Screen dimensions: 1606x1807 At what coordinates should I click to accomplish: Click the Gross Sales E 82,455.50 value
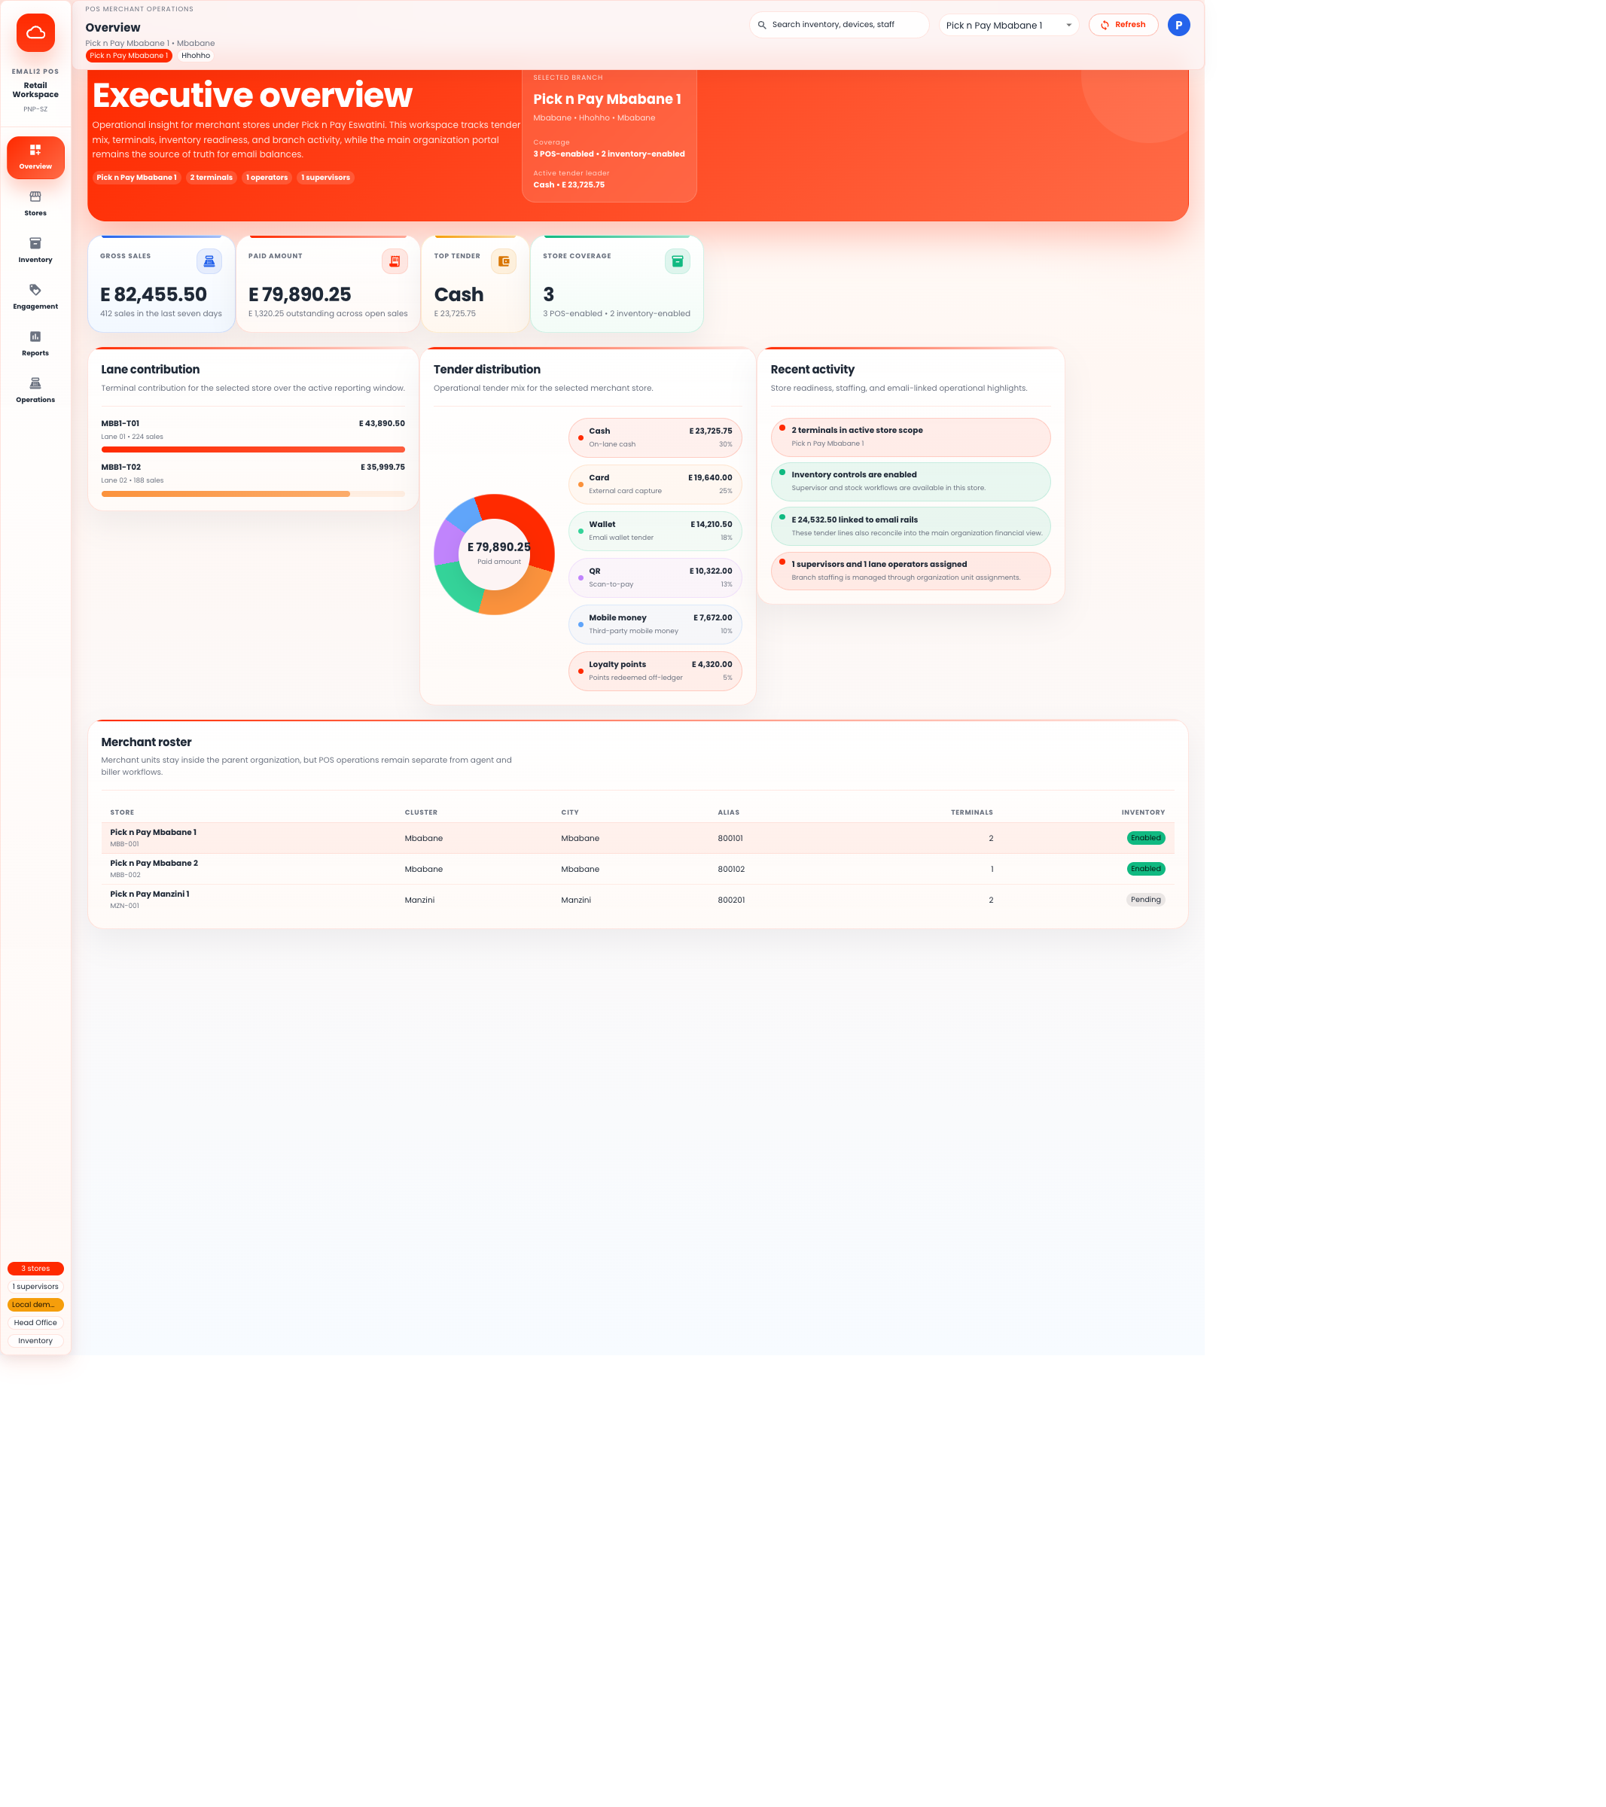(x=154, y=294)
